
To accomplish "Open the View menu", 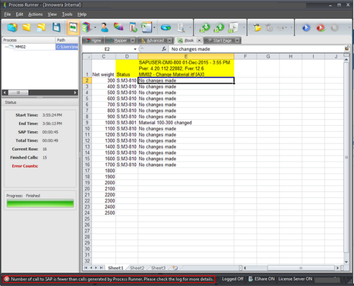I will point(52,14).
